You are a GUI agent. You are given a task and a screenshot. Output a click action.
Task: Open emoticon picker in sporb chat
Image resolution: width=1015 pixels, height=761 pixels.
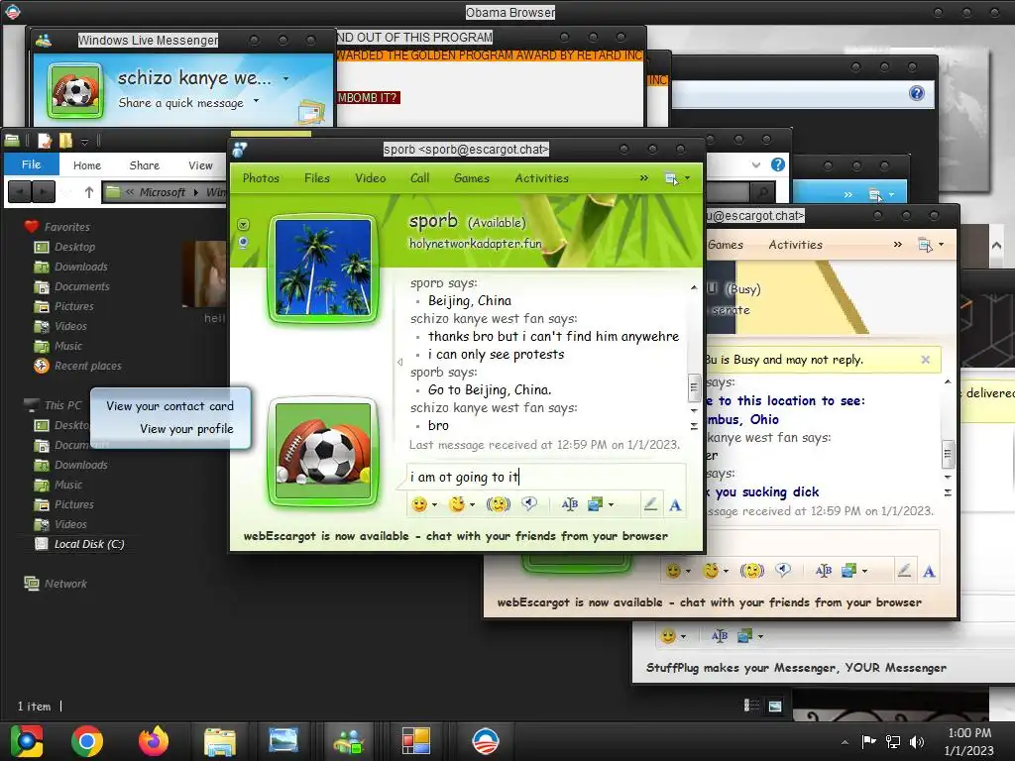click(419, 504)
